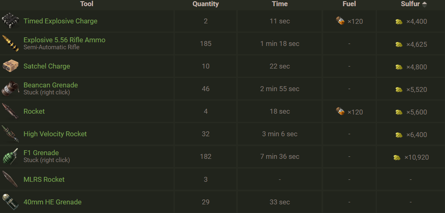Image resolution: width=445 pixels, height=213 pixels.
Task: Sort by the Tool column header
Action: 87,4
